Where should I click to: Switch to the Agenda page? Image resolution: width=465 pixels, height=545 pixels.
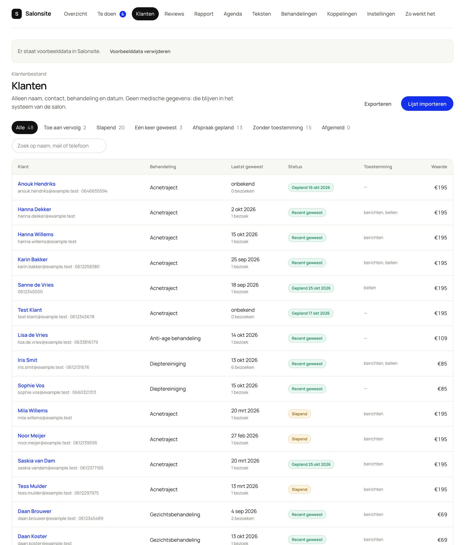pyautogui.click(x=233, y=14)
